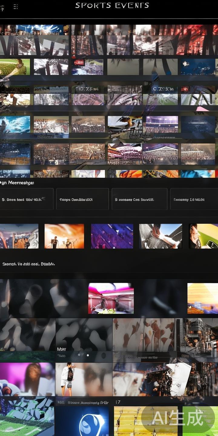This screenshot has height=436, width=218.
Task: Click the 'AI生成' watermark badge
Action: coord(178,418)
